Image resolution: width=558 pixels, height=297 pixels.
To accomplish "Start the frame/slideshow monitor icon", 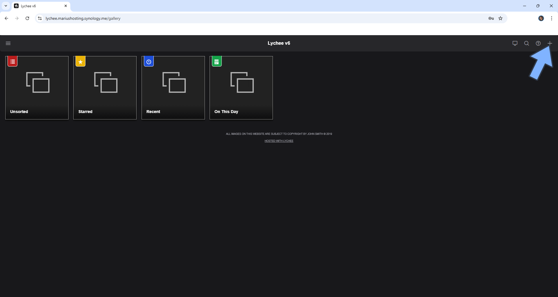I will (515, 43).
